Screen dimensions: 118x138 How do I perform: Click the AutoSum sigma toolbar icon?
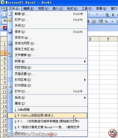(113, 15)
